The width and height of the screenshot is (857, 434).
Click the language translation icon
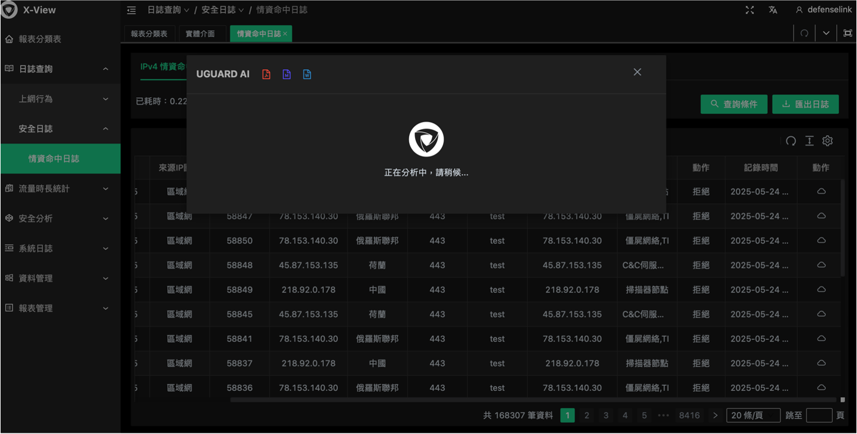(x=773, y=10)
